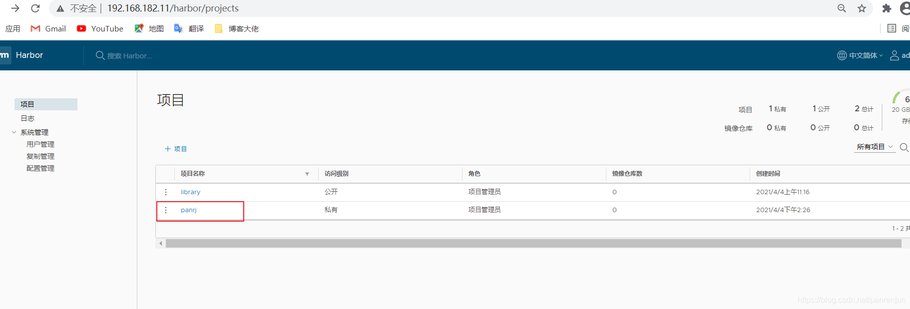This screenshot has width=910, height=309.
Task: Click the project filter search magnifier
Action: click(x=904, y=147)
